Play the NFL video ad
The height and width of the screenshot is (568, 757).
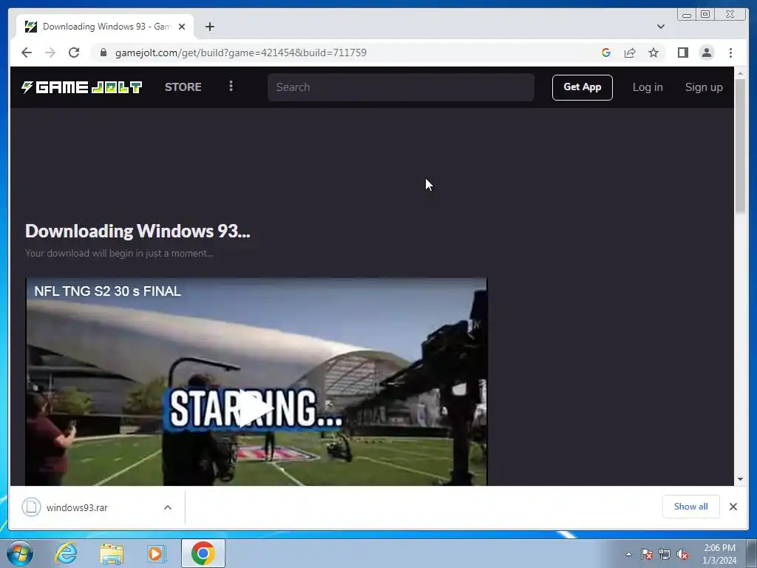[255, 408]
